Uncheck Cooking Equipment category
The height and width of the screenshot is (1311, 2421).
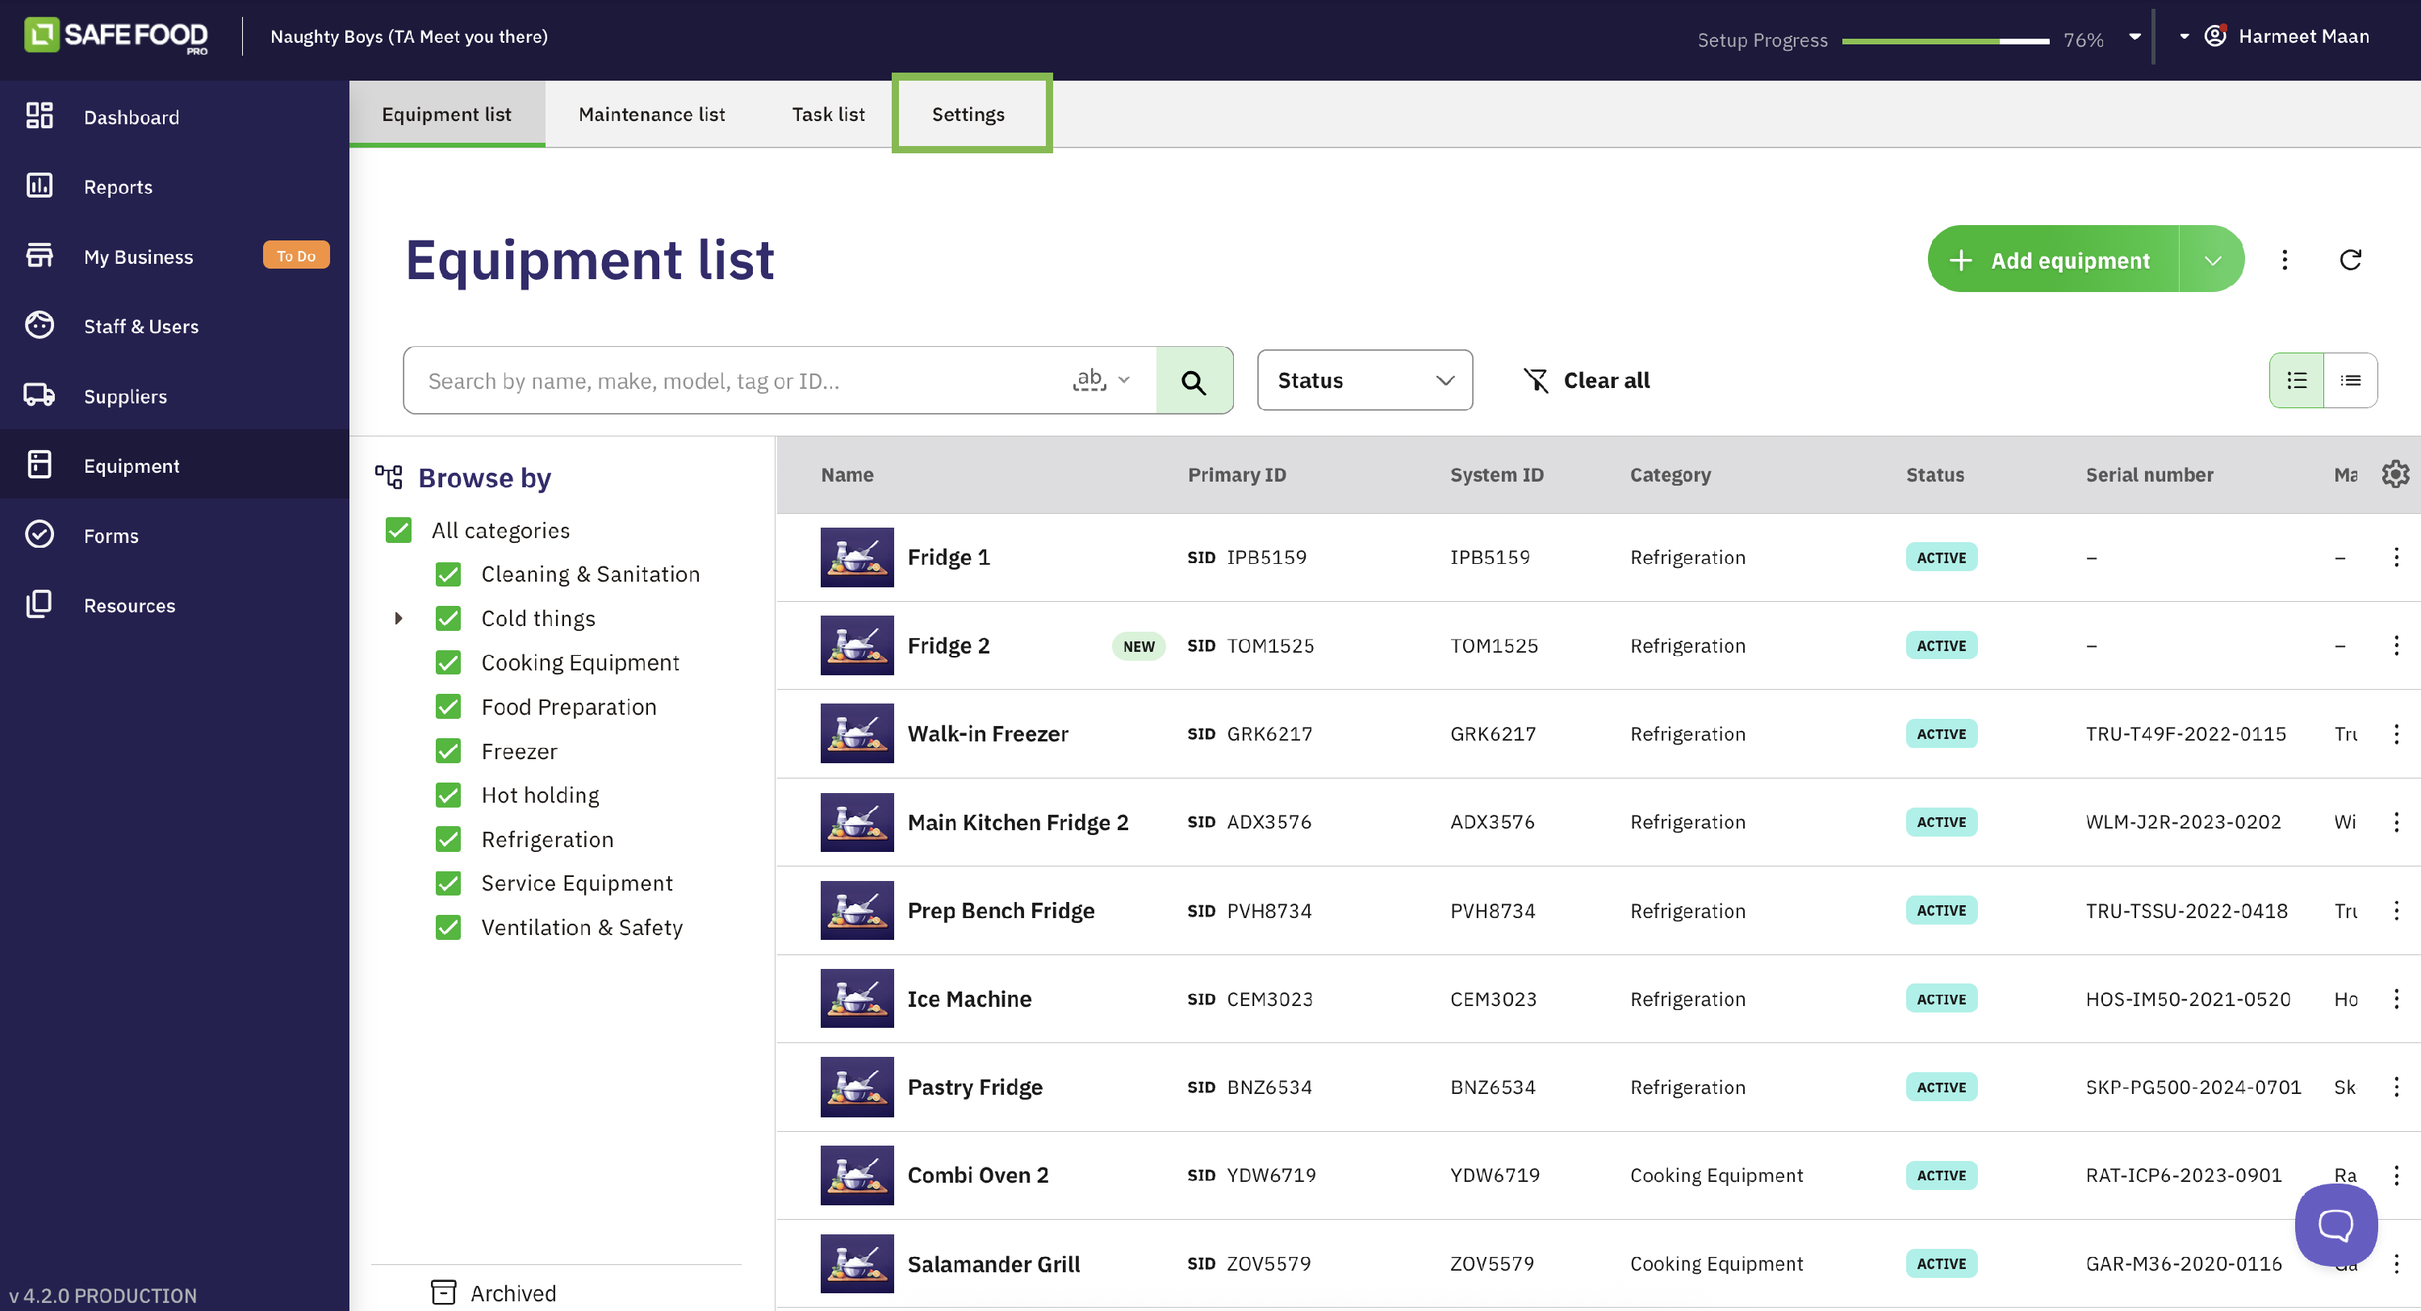[x=449, y=662]
